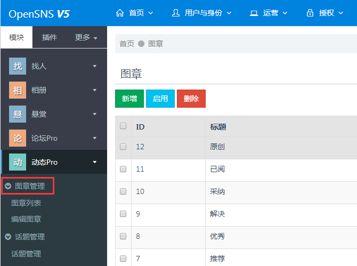Click the 找 module icon
The height and width of the screenshot is (266, 357).
pyautogui.click(x=18, y=66)
